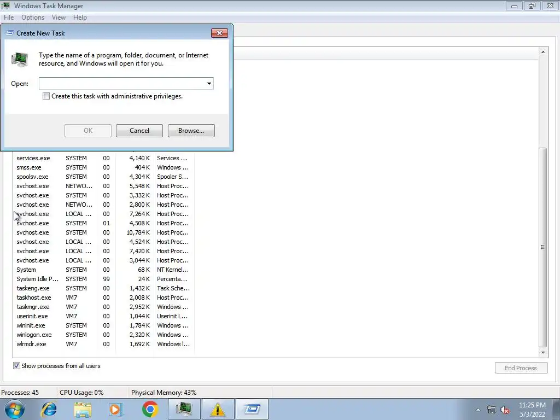Show hidden tray icons arrow
Image resolution: width=560 pixels, height=420 pixels.
coord(478,410)
